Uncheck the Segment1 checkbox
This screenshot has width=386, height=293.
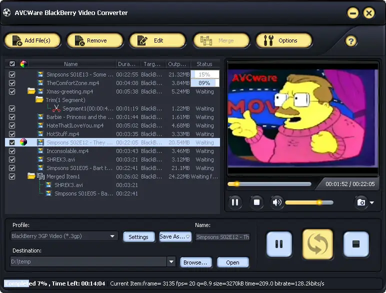point(12,108)
